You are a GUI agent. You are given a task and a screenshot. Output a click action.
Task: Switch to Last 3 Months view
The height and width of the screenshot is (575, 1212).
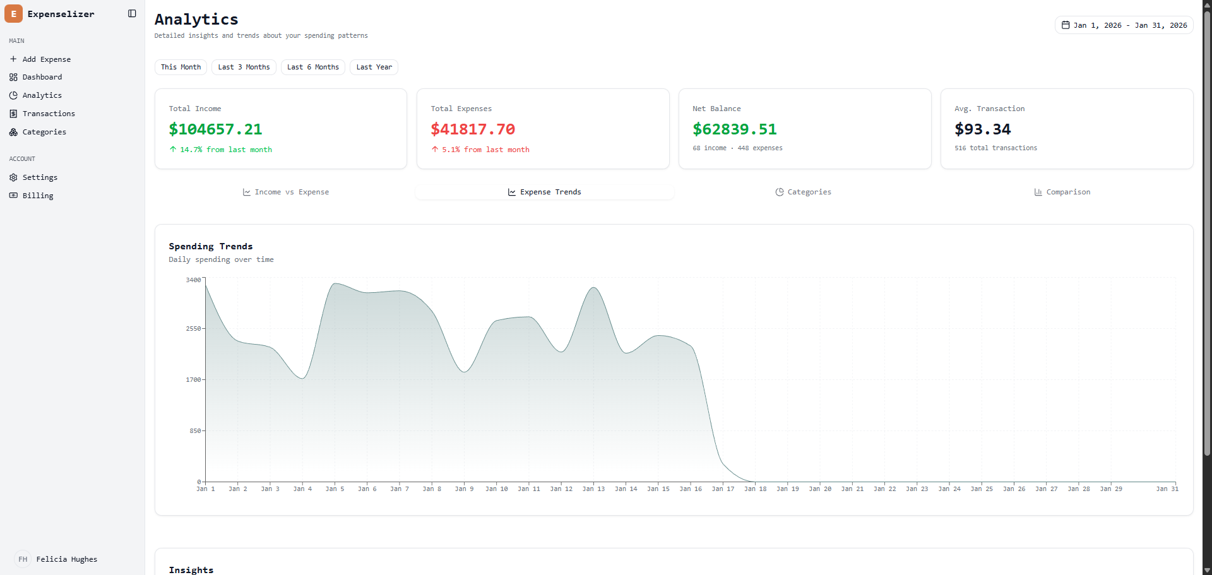244,67
